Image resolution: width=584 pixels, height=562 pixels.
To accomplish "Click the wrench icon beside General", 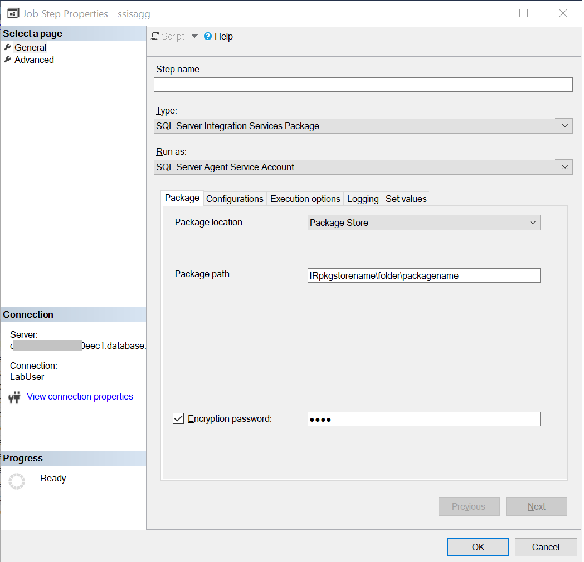I will coord(7,47).
